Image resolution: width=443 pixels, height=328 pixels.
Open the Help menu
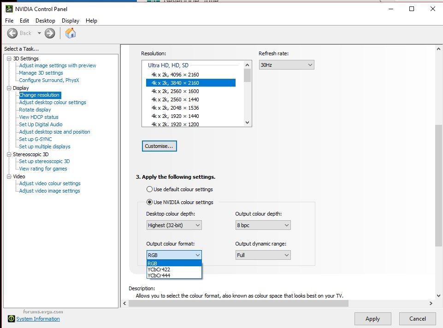91,21
